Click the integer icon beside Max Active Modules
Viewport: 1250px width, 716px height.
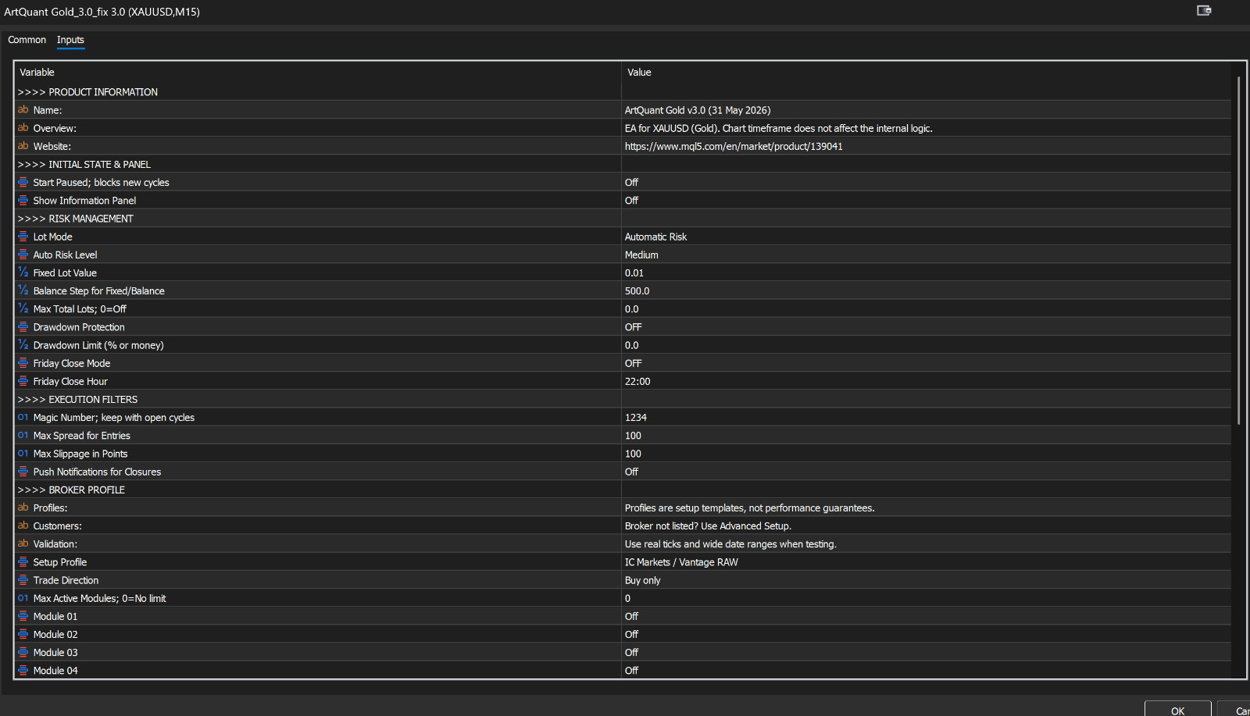point(23,598)
